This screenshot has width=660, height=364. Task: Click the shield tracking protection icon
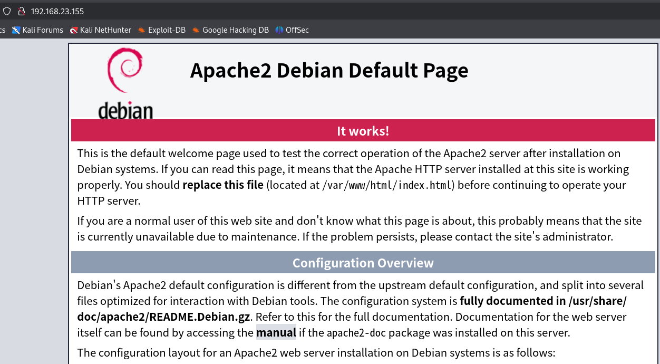coord(7,11)
